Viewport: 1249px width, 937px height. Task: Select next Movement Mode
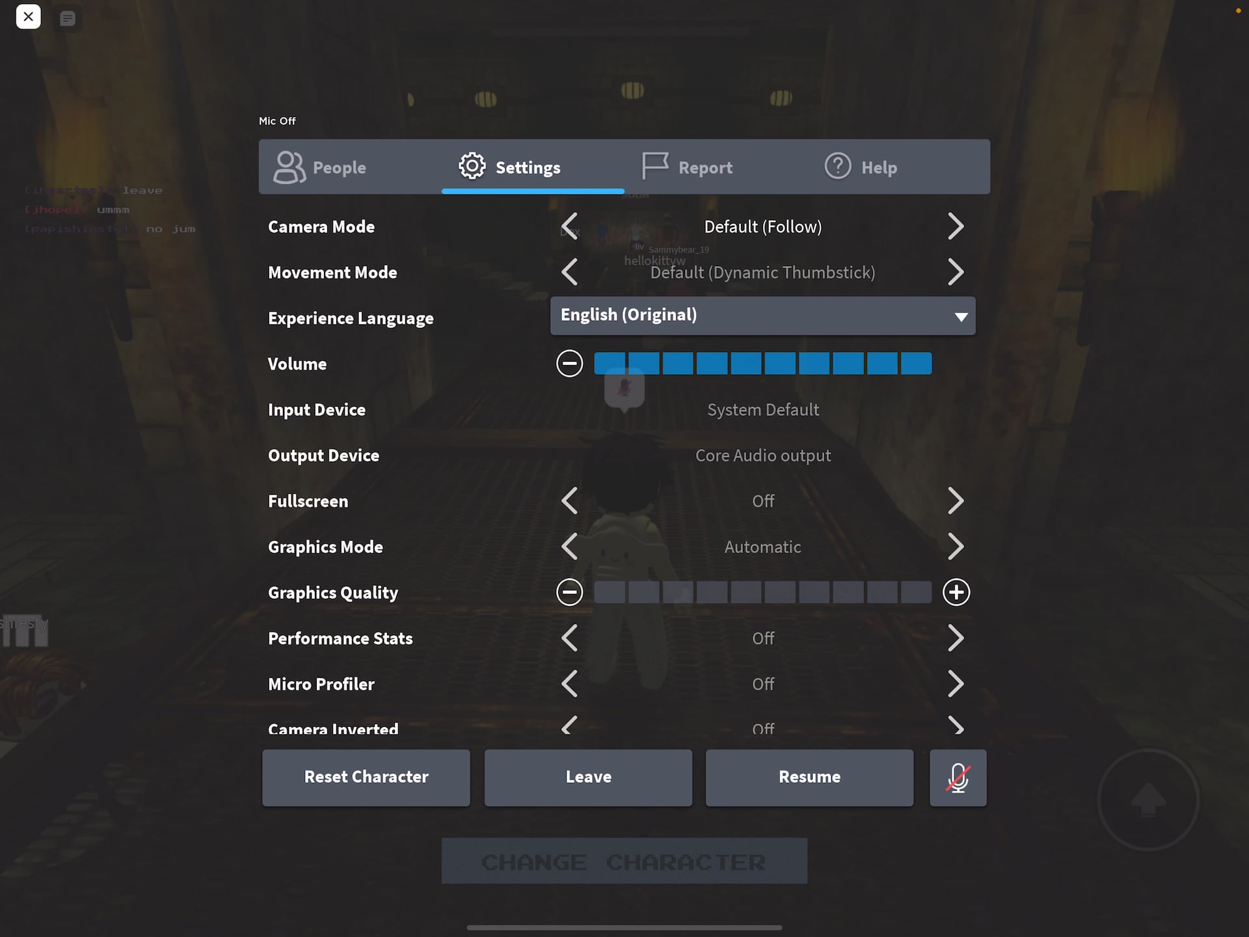955,272
